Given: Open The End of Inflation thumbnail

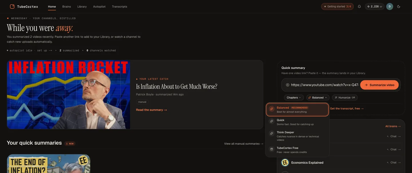Looking at the screenshot, I should coord(49,164).
